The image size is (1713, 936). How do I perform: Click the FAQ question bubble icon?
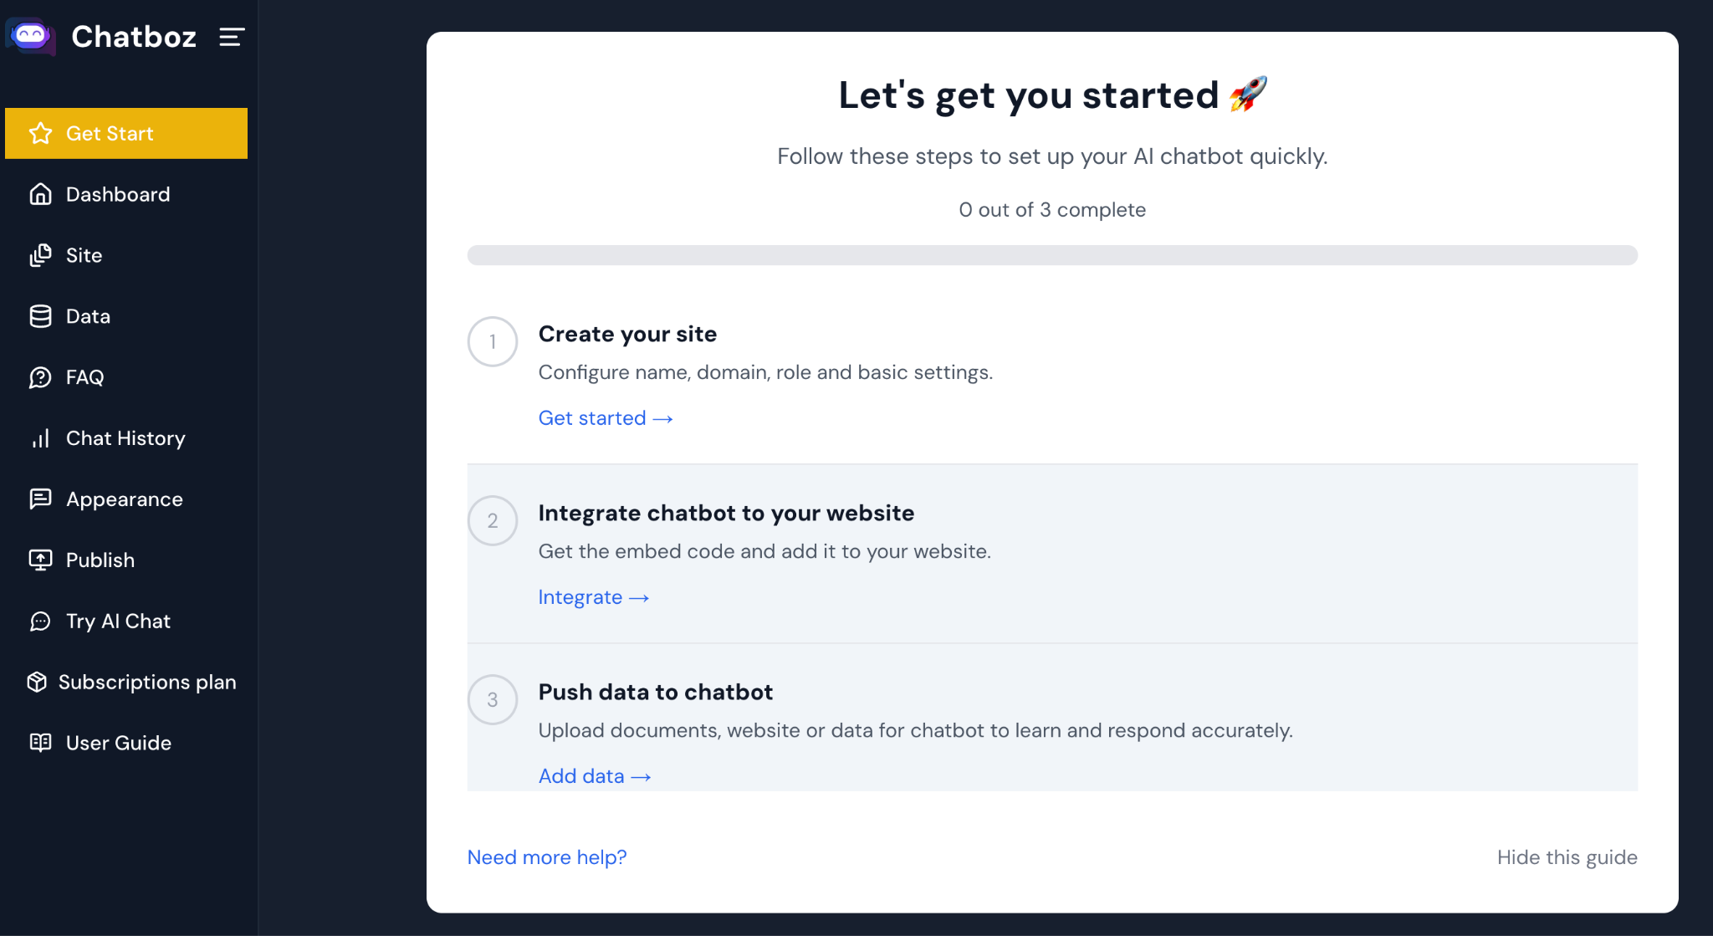pyautogui.click(x=40, y=378)
